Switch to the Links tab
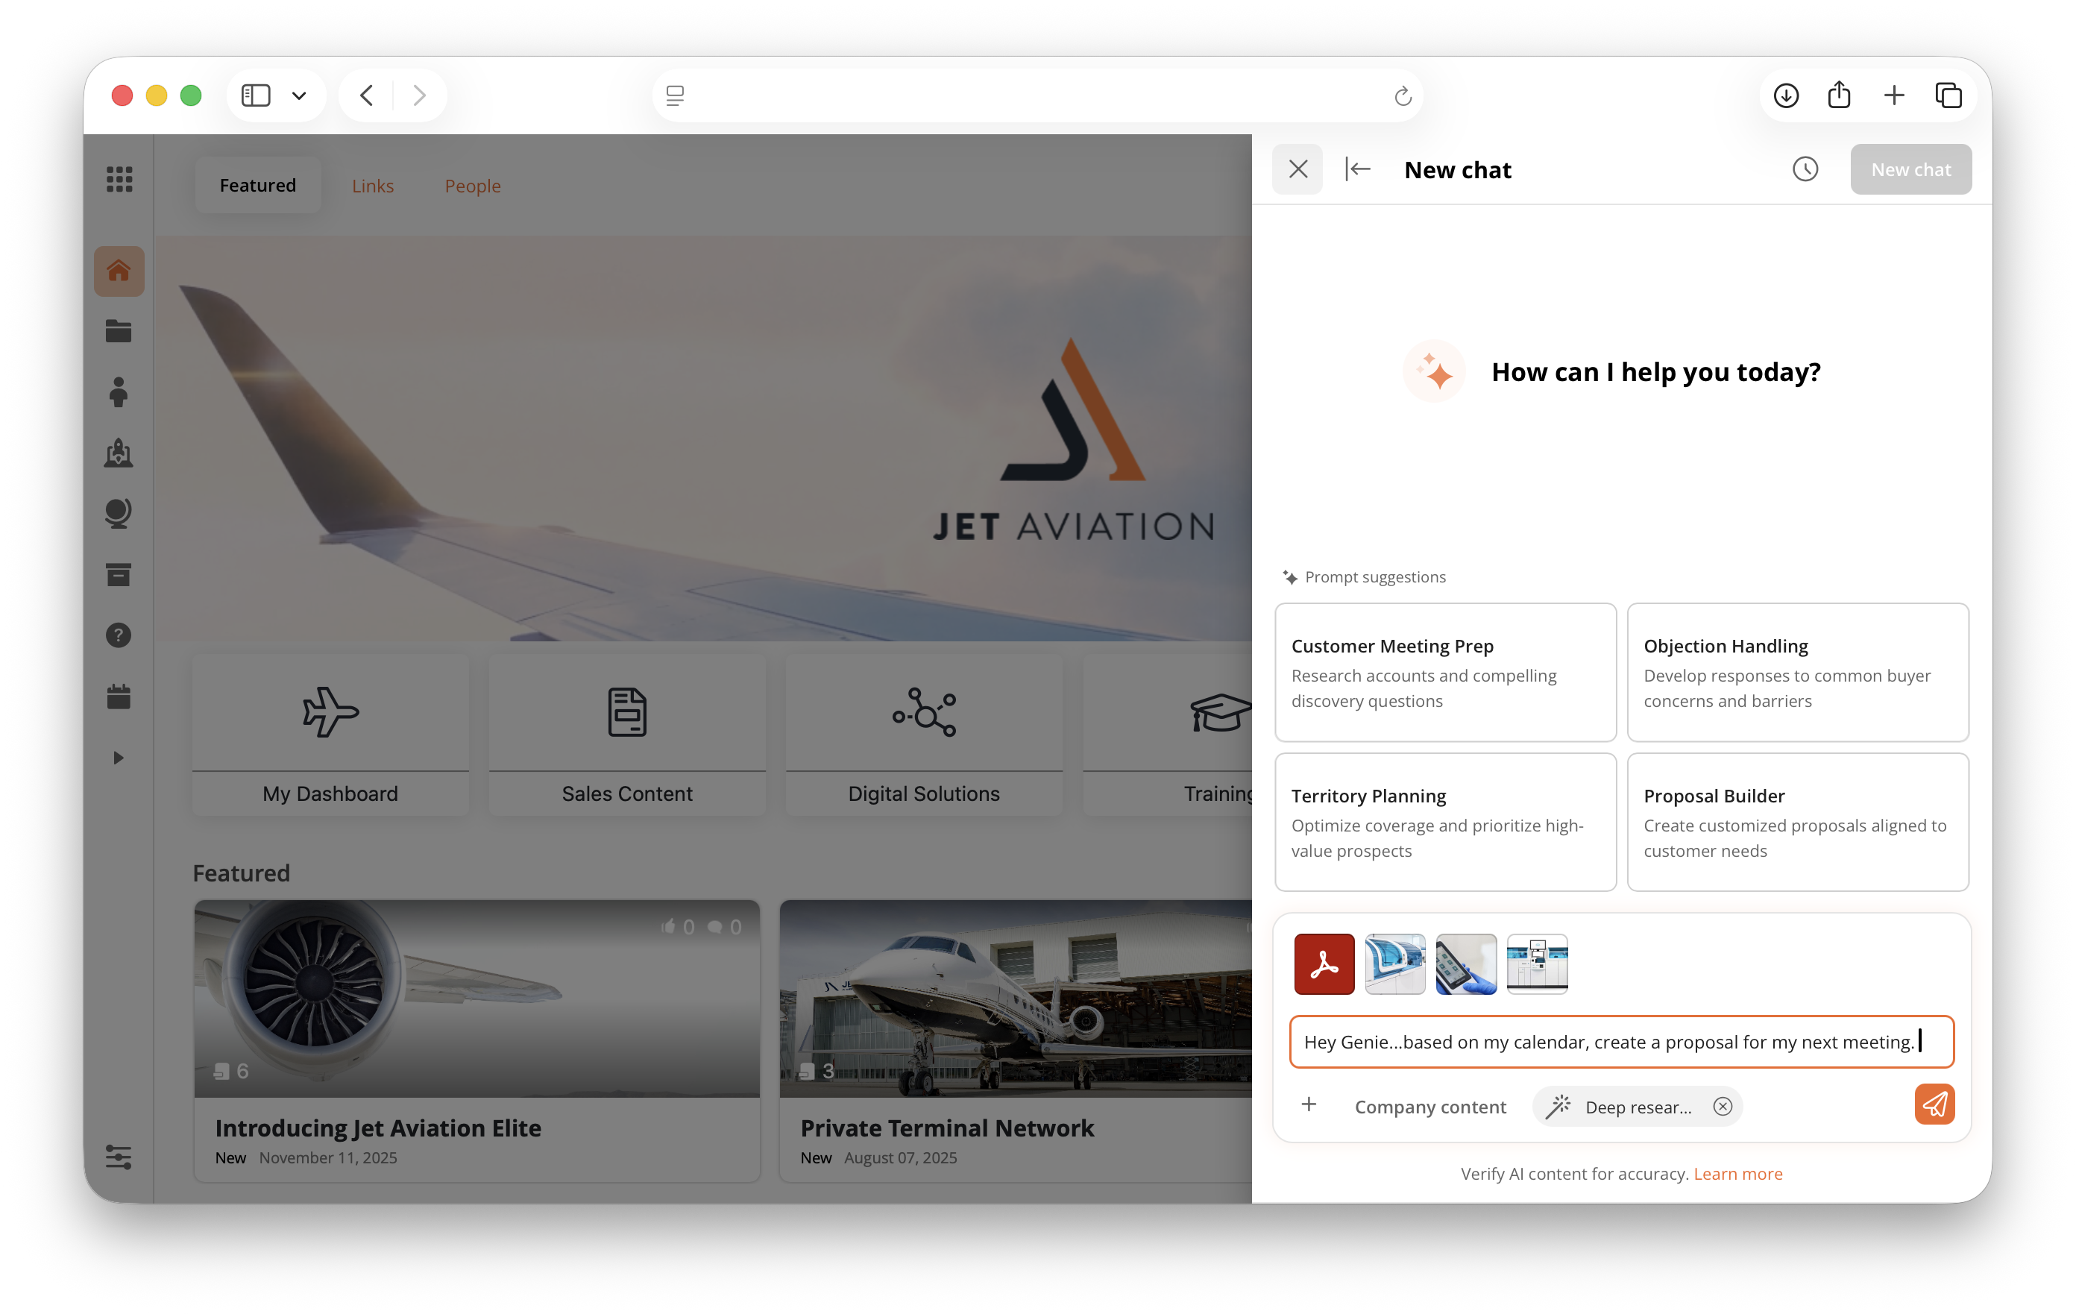2076x1314 pixels. 372,186
